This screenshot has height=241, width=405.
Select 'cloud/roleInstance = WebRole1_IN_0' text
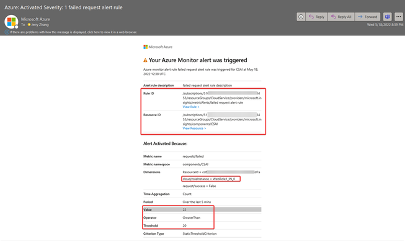(x=208, y=179)
